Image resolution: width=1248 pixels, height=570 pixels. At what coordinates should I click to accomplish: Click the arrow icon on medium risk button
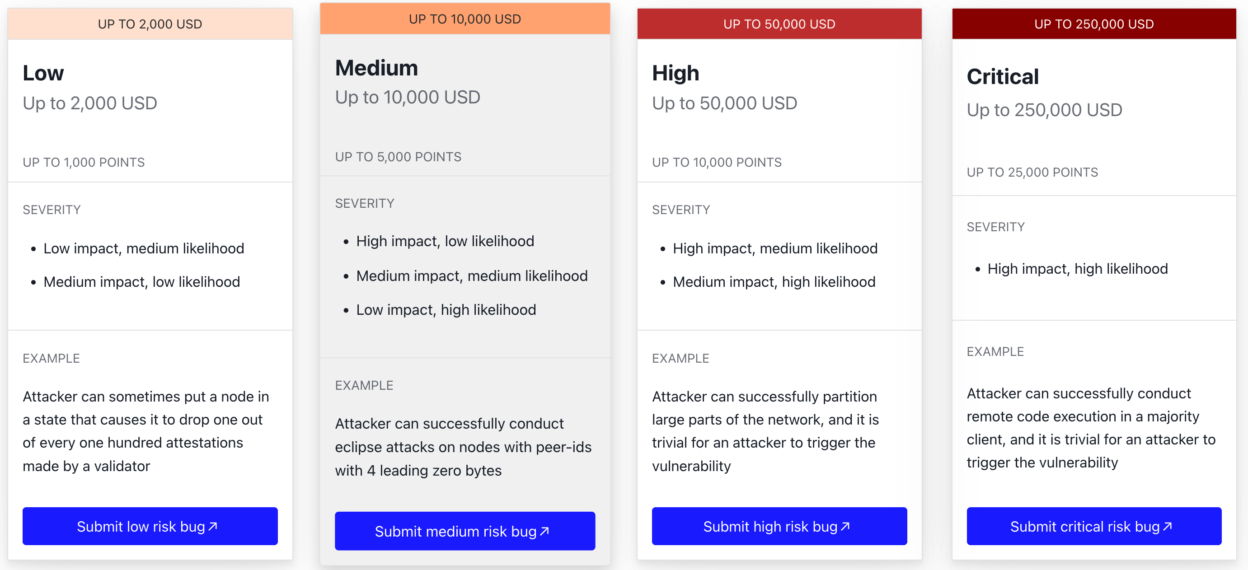point(544,531)
